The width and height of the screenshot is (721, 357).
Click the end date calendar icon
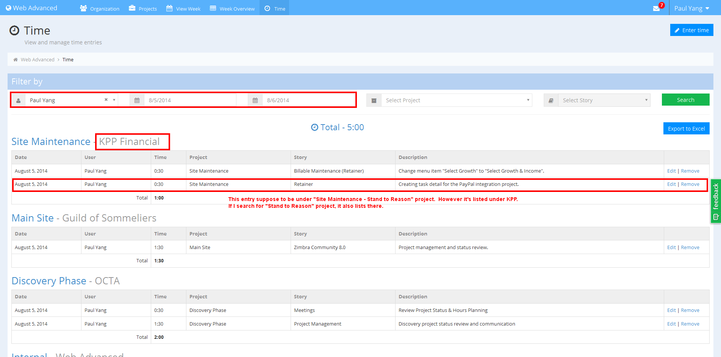click(x=255, y=100)
